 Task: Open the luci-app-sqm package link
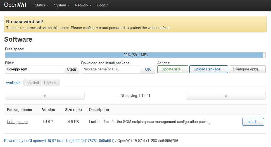(x=17, y=122)
